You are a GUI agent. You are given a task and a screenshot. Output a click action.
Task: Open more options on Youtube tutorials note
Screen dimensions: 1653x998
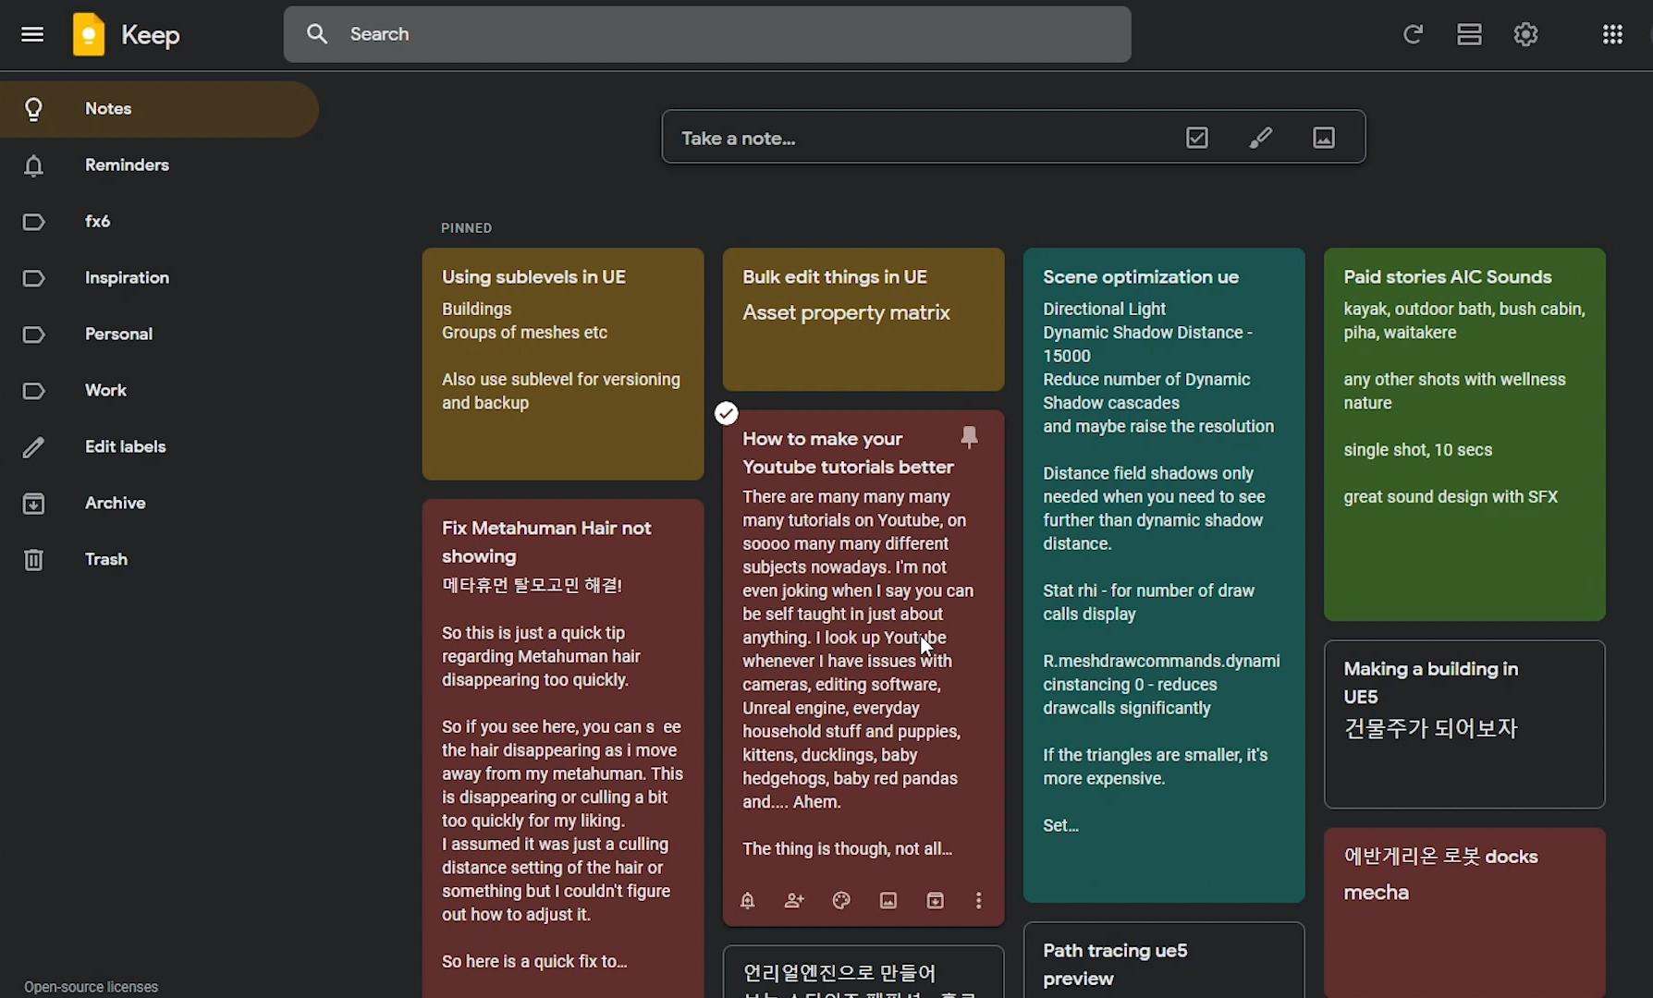[x=979, y=900]
